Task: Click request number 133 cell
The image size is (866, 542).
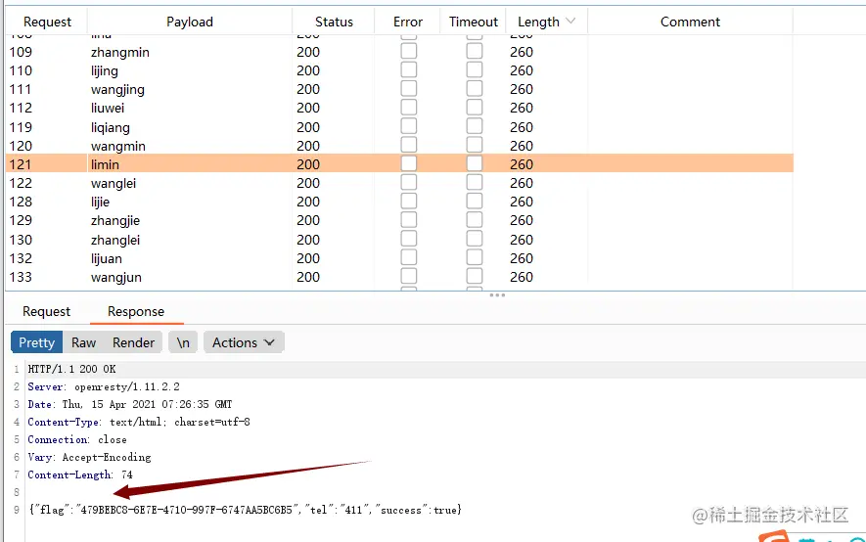Action: [x=21, y=277]
